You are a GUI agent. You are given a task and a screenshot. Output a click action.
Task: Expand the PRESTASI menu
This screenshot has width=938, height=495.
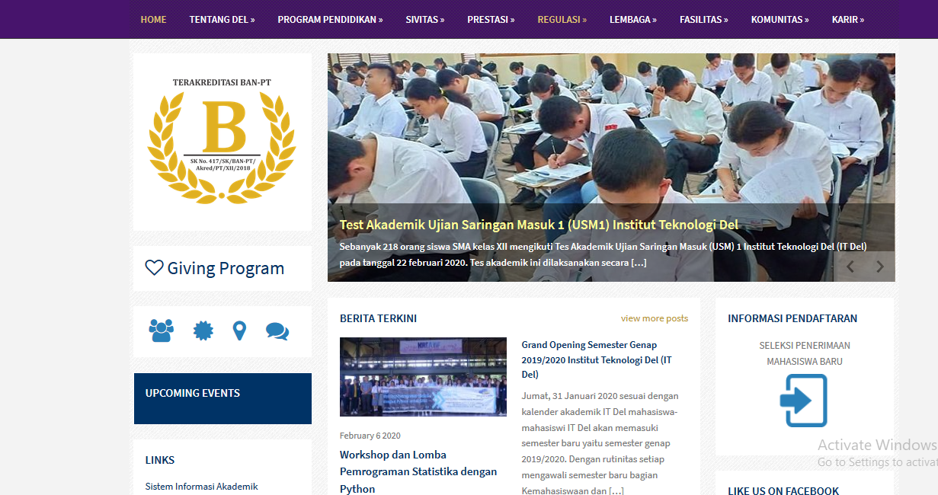(x=491, y=19)
